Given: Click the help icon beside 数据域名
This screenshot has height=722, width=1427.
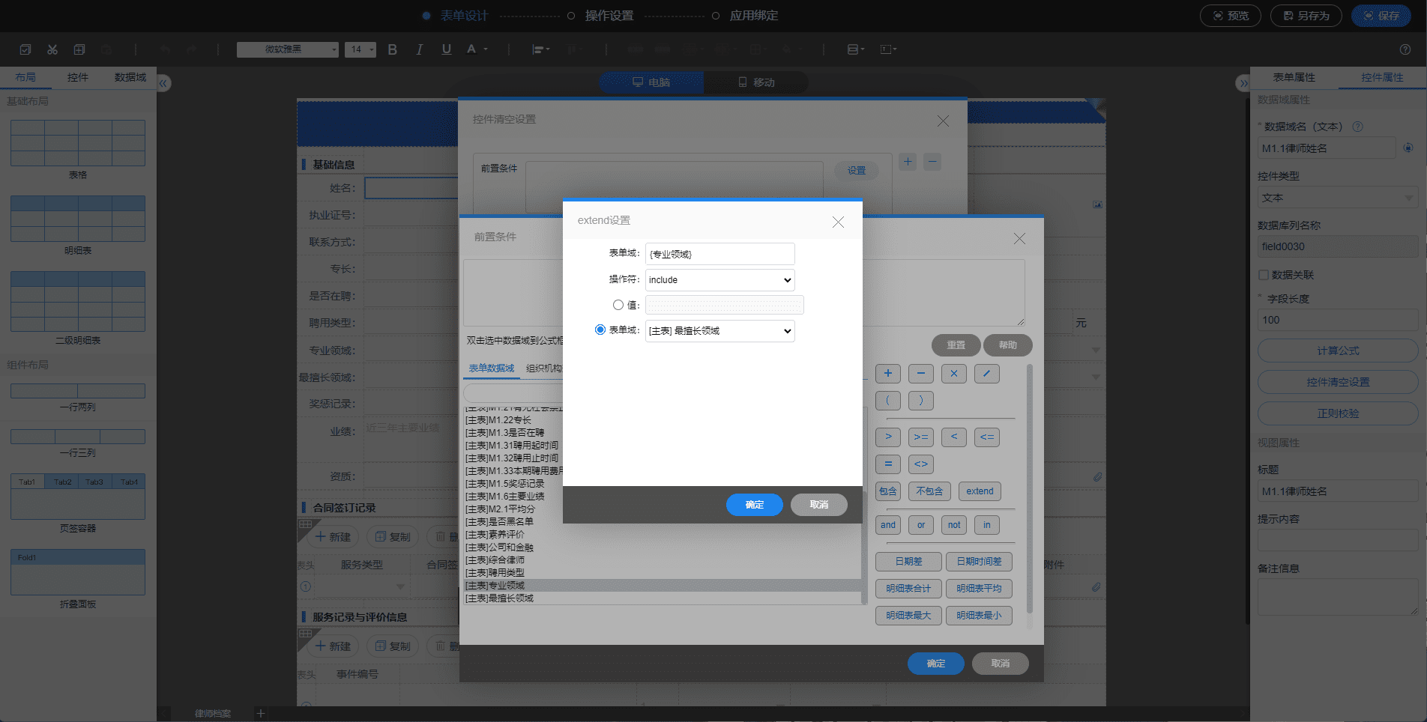Looking at the screenshot, I should [1357, 127].
